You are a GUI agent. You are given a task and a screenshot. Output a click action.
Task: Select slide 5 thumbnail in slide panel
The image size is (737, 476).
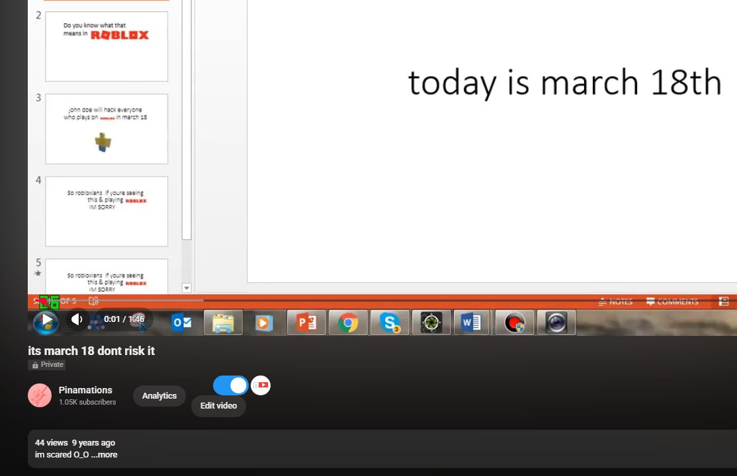coord(107,276)
